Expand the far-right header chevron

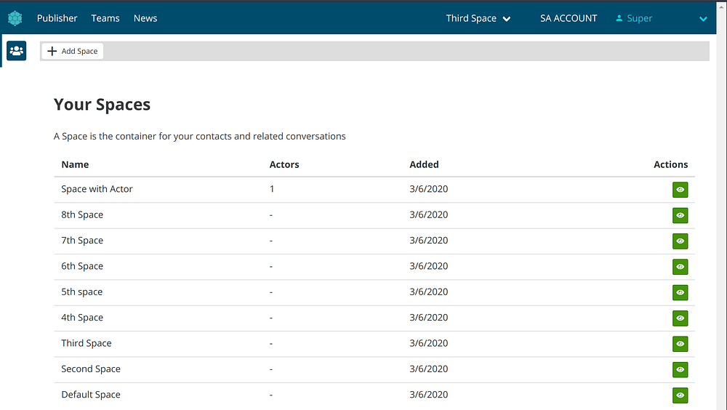coord(703,19)
